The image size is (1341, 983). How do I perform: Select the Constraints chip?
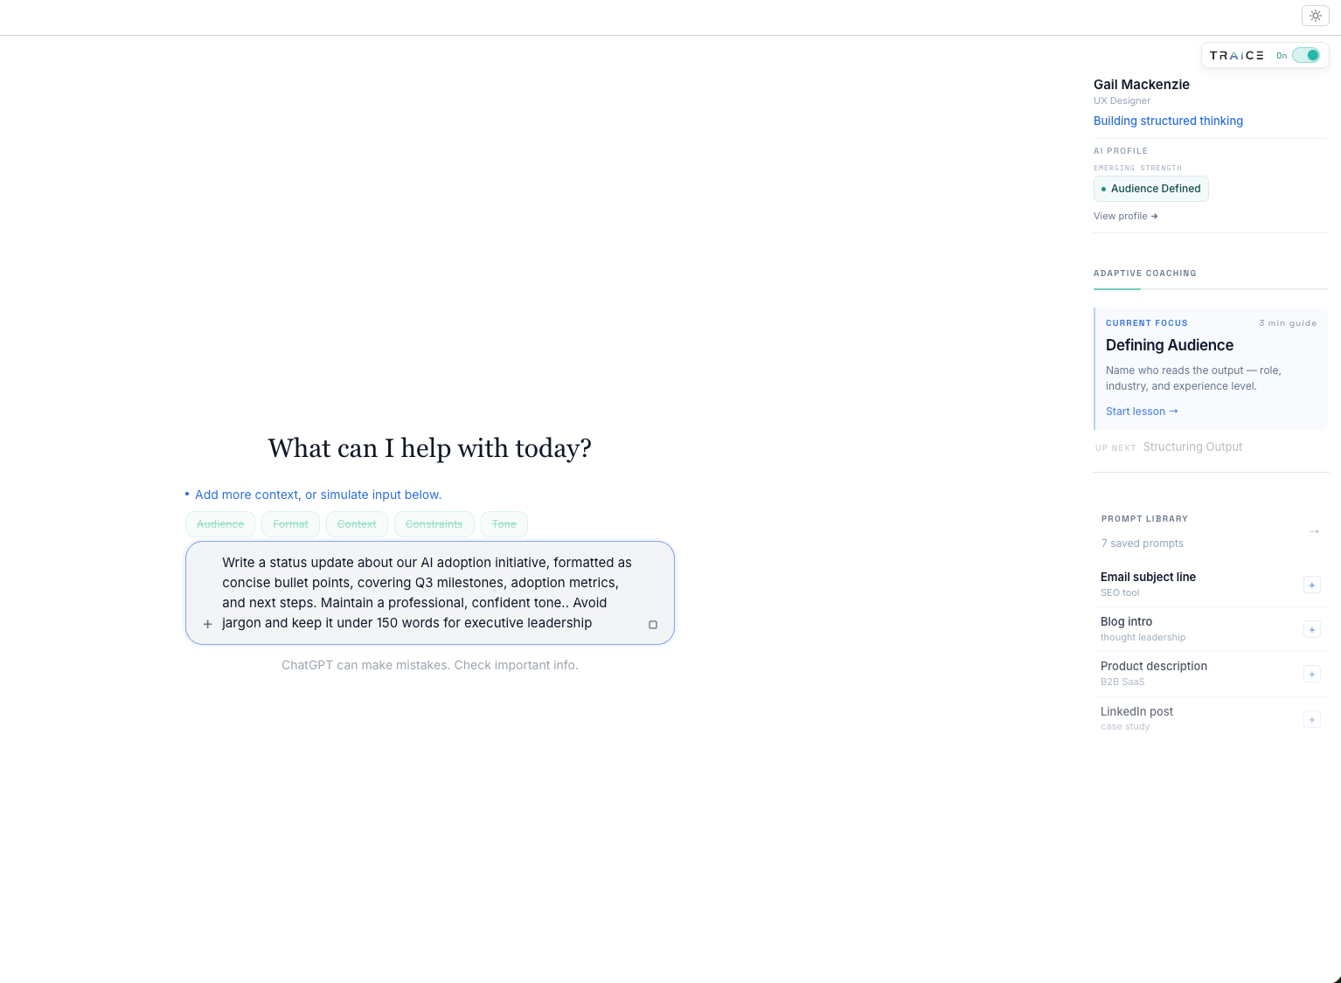[434, 524]
